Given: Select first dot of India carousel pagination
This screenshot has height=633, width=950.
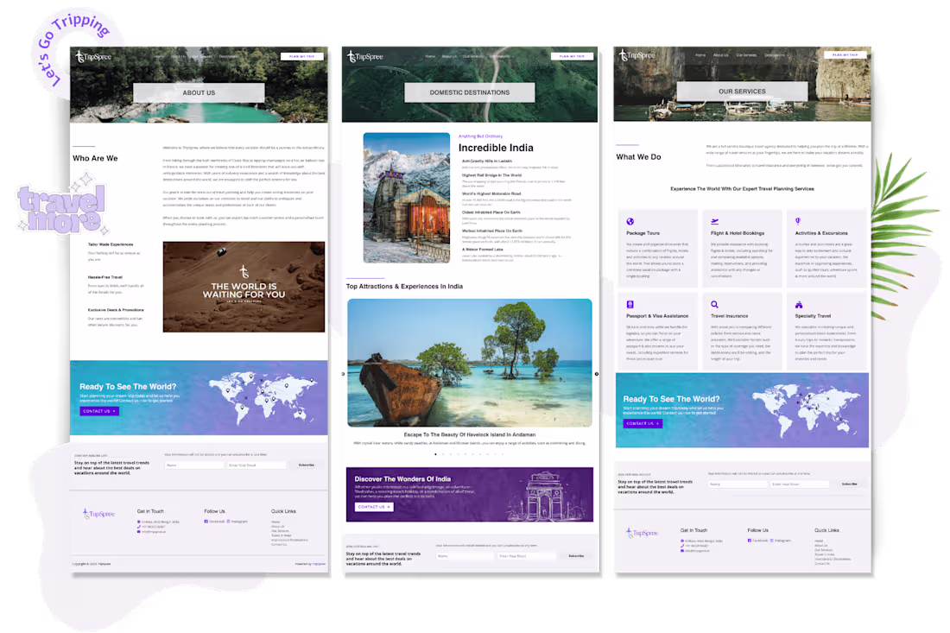Looking at the screenshot, I should pos(435,454).
